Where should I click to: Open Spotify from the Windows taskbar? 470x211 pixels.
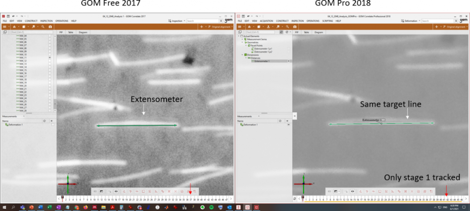[211, 207]
